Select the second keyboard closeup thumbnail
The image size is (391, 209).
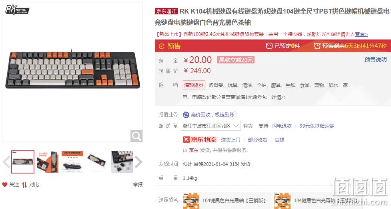tap(47, 162)
